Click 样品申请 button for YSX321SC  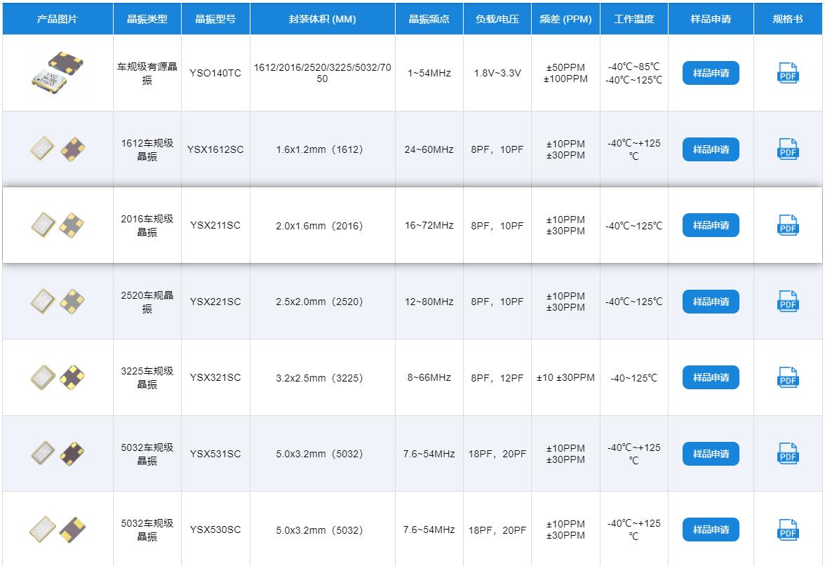tap(711, 377)
